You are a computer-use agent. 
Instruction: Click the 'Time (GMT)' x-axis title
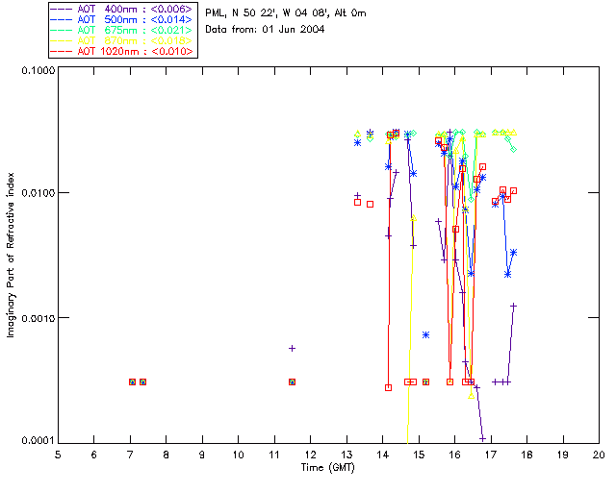tap(328, 466)
